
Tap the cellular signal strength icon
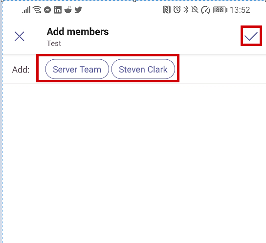pos(26,10)
